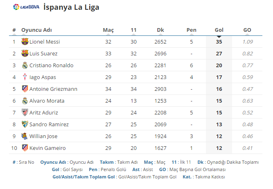Image resolution: width=273 pixels, height=189 pixels.
Task: Click Celta Vigo crest beside Iago Aspas
Action: tap(25, 77)
